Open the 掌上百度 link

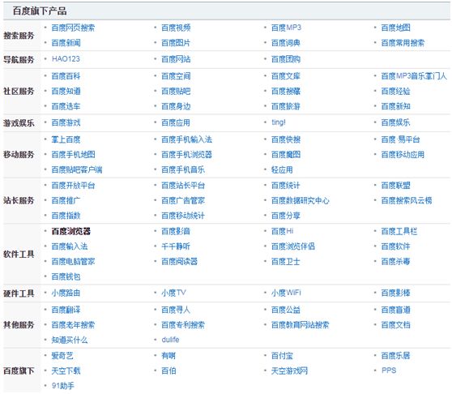point(66,139)
